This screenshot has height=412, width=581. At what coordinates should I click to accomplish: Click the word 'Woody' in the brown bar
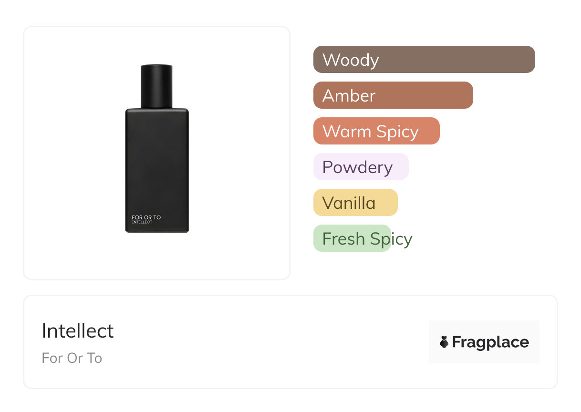[x=351, y=60]
